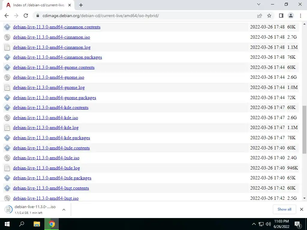Click the 2.7G size of cinnamon.iso
The image size is (307, 230).
tap(292, 37)
